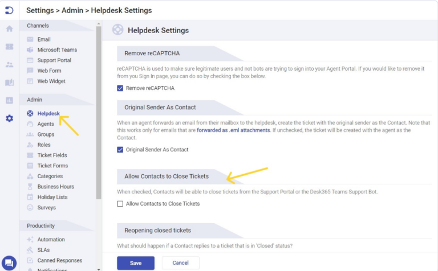Screen dimensions: 438x271
Task: Click the Settings gear icon
Action: 9,118
